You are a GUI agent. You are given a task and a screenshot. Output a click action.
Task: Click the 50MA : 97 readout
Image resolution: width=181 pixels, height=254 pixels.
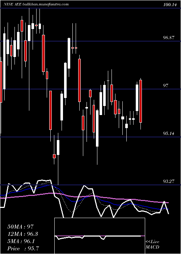coord(20,227)
